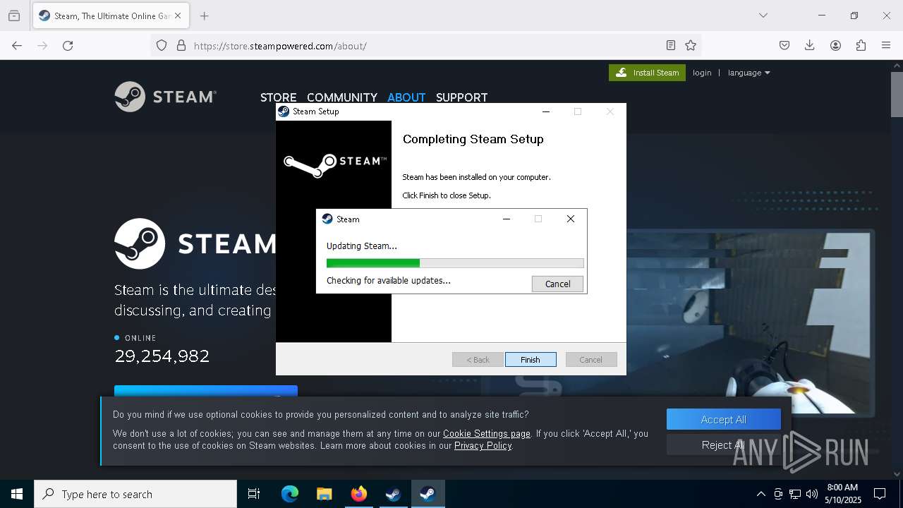Click the Steam logo in header
This screenshot has width=903, height=508.
click(166, 97)
